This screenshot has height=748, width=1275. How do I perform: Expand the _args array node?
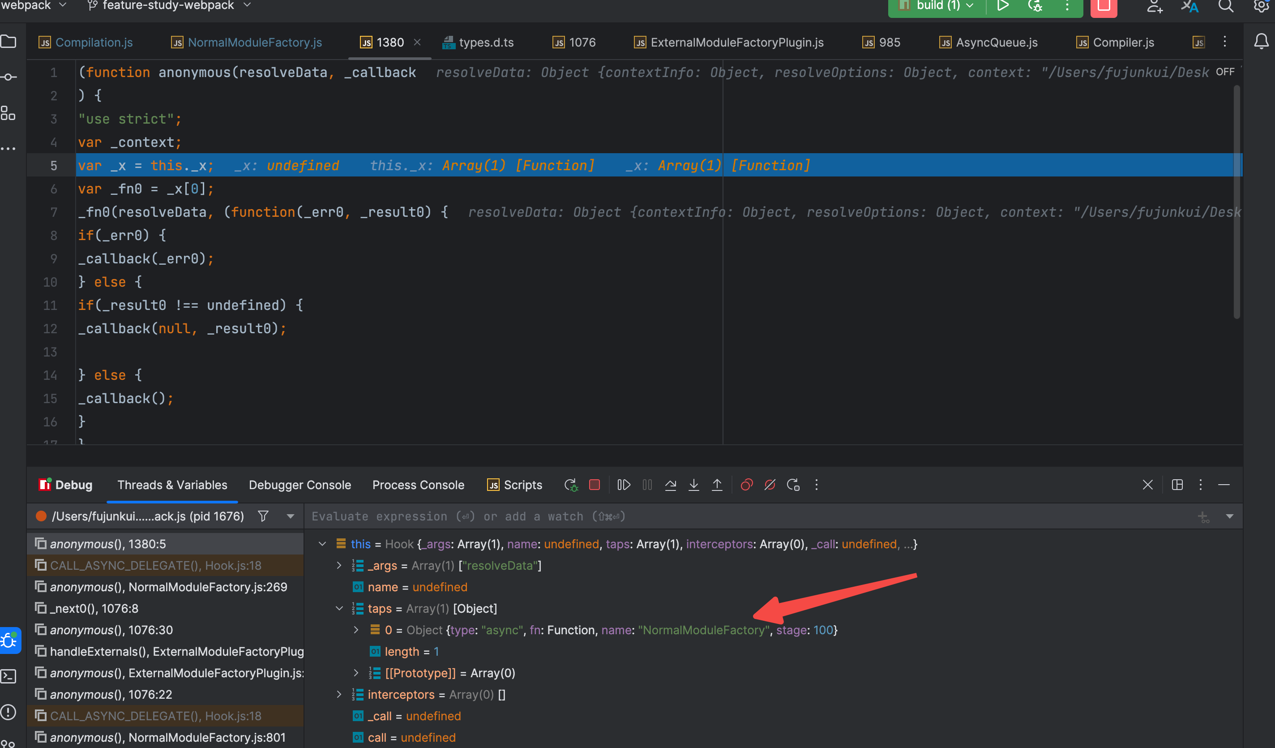[339, 565]
